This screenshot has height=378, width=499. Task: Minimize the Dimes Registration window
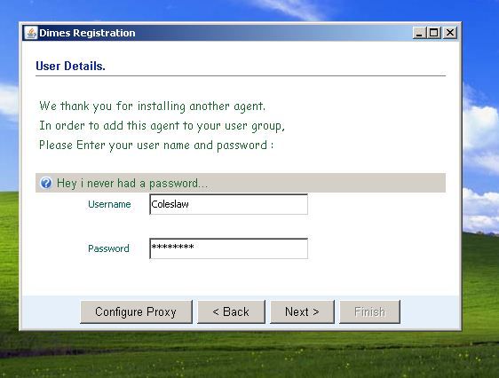pos(419,33)
